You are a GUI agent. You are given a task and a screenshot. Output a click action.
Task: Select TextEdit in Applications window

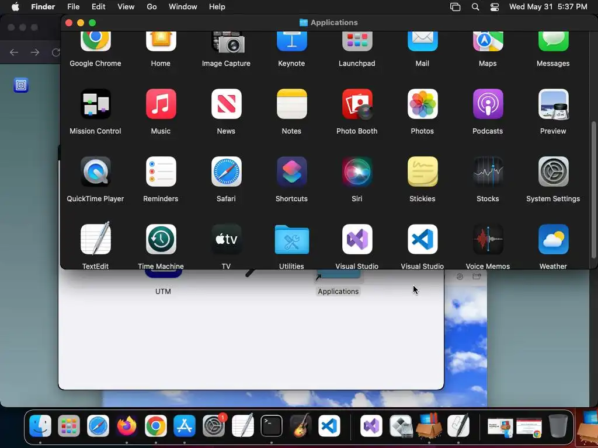pos(95,239)
